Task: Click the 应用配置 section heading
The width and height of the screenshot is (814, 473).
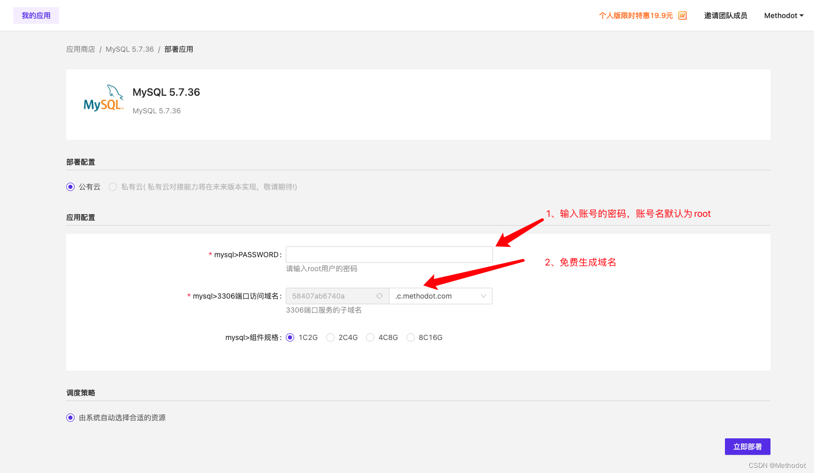Action: tap(81, 217)
